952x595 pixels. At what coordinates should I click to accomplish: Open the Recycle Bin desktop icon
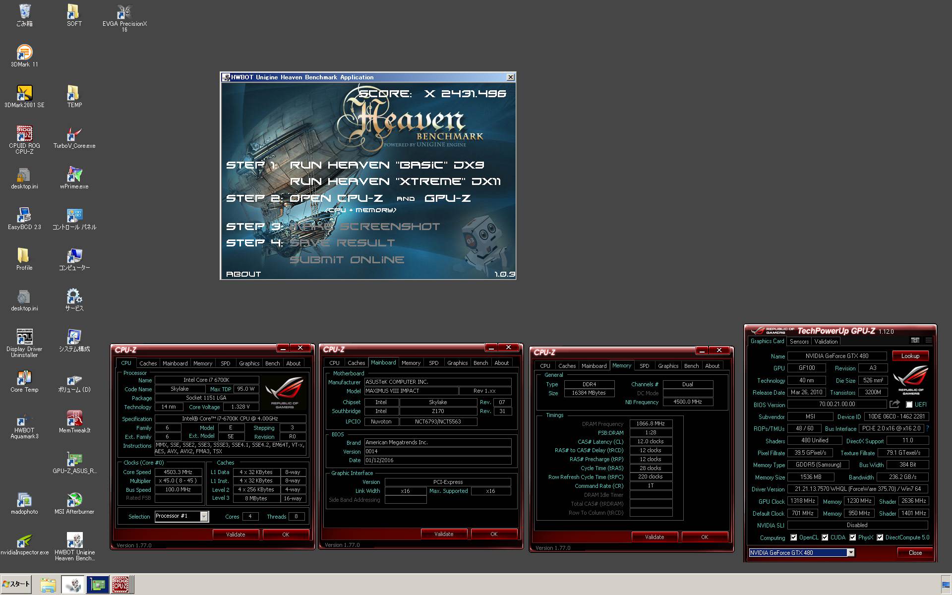point(24,15)
